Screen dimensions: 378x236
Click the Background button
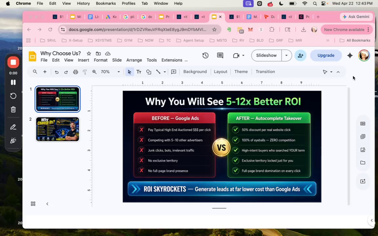point(195,72)
